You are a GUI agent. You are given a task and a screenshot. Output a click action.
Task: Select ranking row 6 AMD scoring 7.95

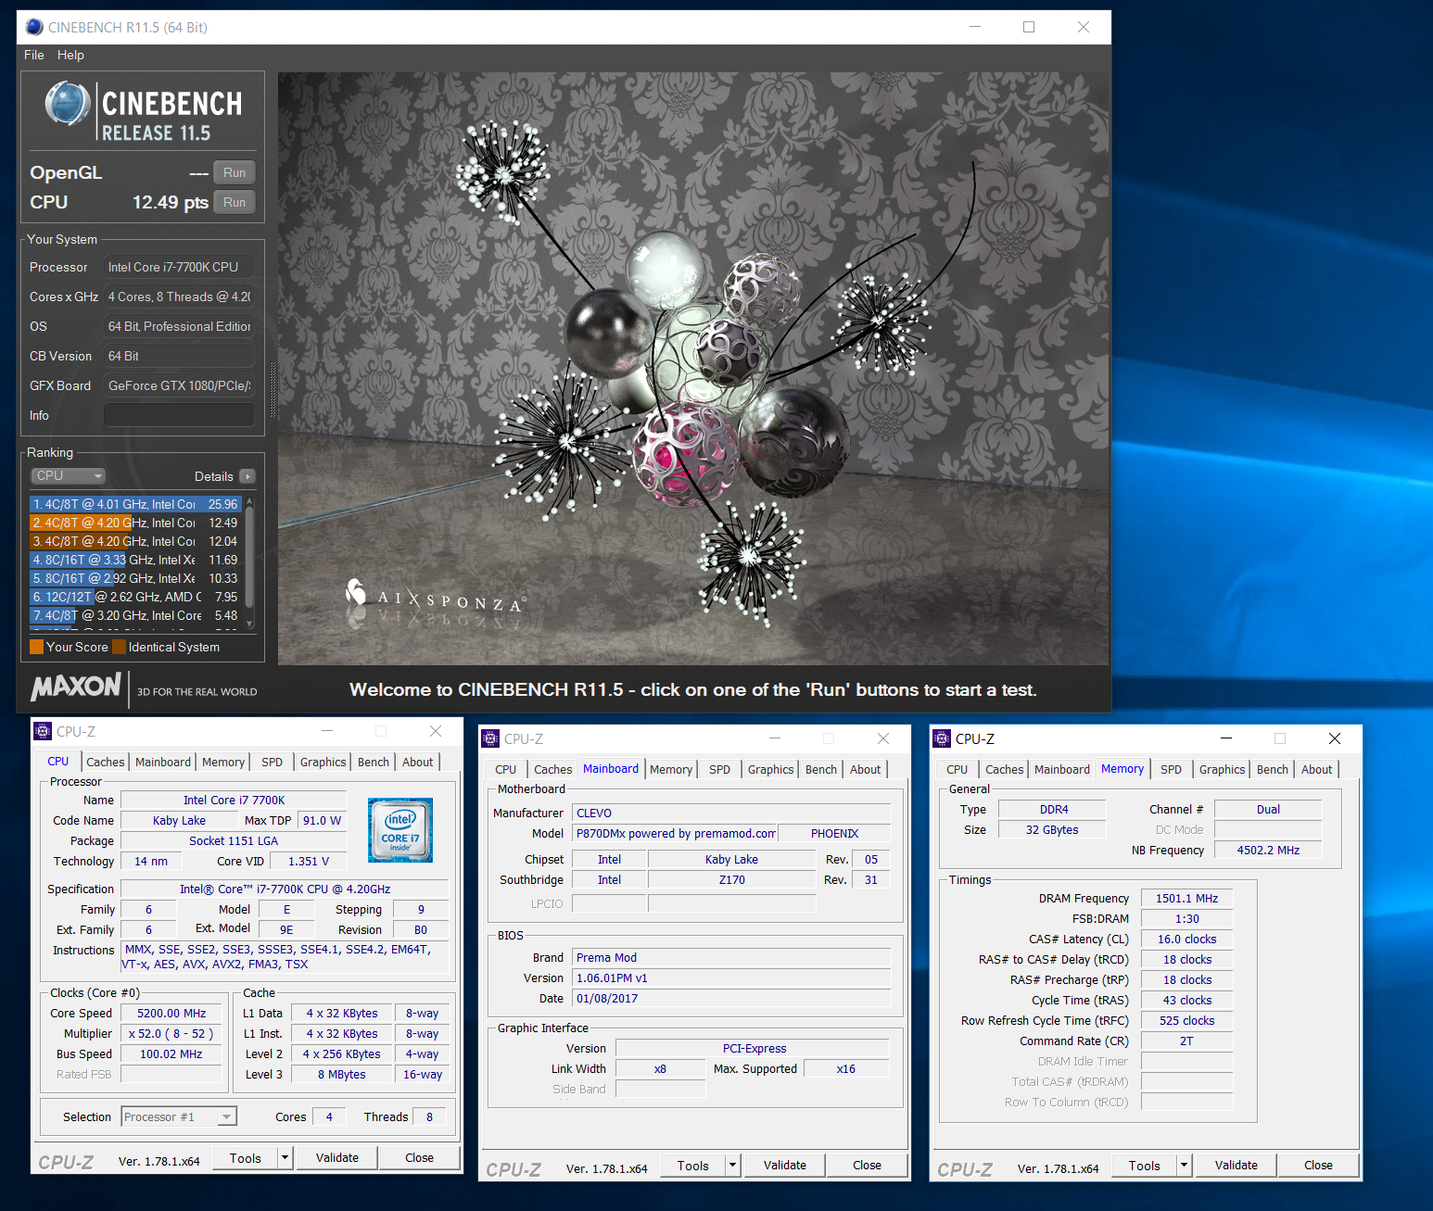[x=135, y=597]
